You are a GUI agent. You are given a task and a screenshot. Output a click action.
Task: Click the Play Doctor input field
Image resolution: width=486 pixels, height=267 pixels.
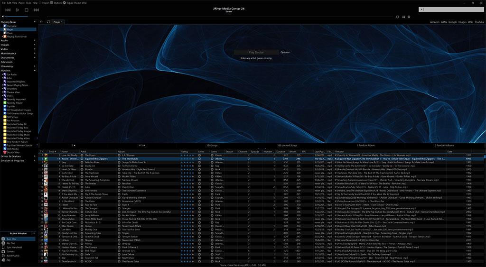256,52
